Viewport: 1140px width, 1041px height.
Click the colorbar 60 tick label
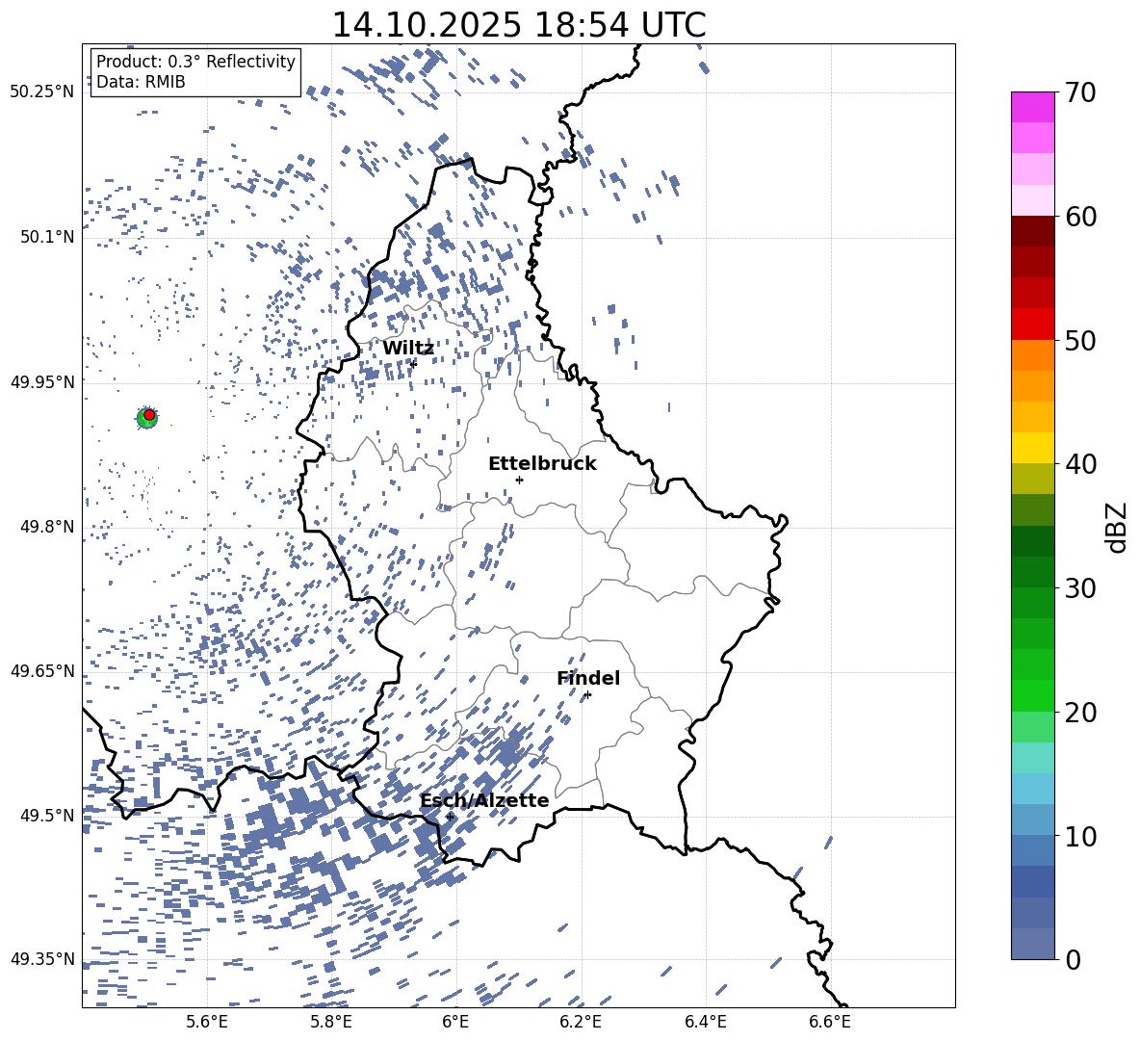coord(1080,217)
